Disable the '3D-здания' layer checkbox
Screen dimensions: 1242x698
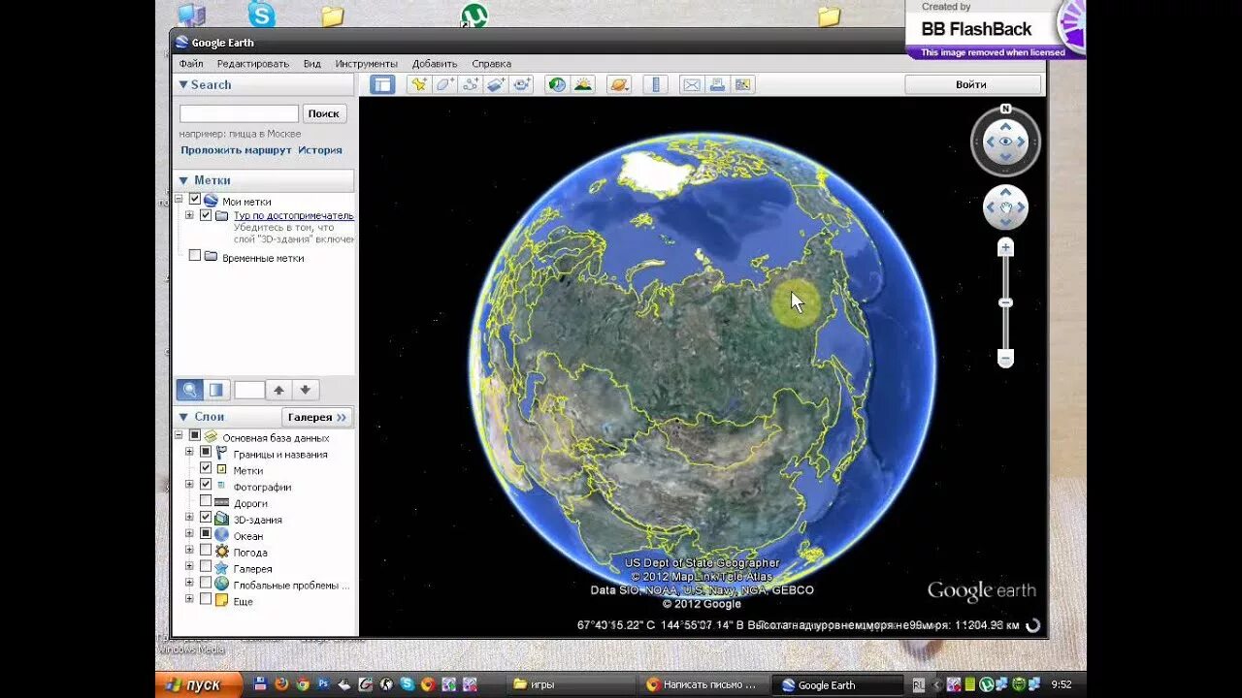[x=206, y=518]
